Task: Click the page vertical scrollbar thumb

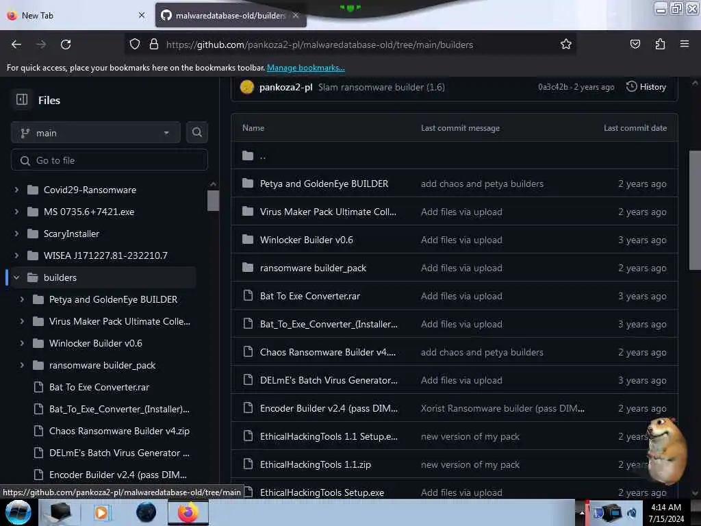Action: tap(695, 210)
